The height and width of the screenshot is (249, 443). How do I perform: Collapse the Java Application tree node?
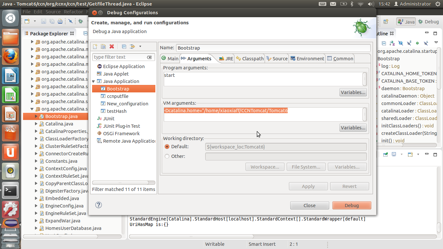coord(94,81)
